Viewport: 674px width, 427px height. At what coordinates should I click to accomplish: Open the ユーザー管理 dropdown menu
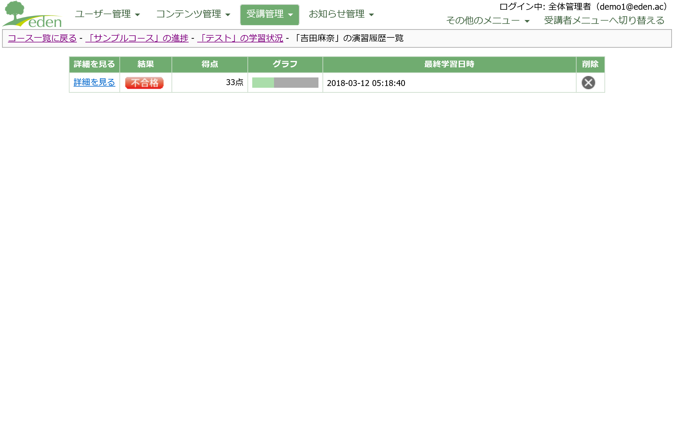coord(107,14)
